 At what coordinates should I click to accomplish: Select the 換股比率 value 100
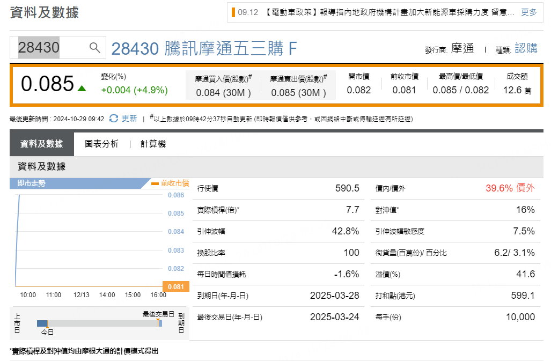click(351, 253)
